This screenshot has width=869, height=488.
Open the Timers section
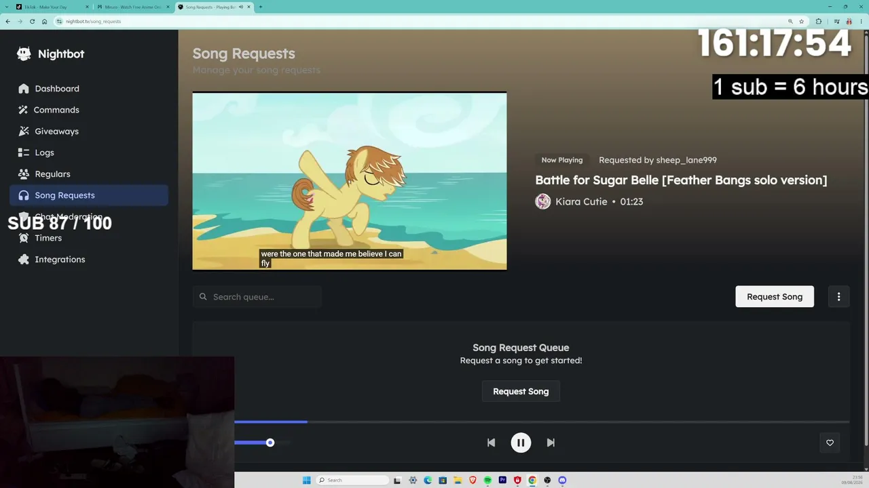[89, 238]
